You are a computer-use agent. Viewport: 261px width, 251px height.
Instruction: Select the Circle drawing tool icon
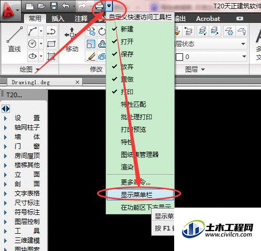(x=32, y=44)
